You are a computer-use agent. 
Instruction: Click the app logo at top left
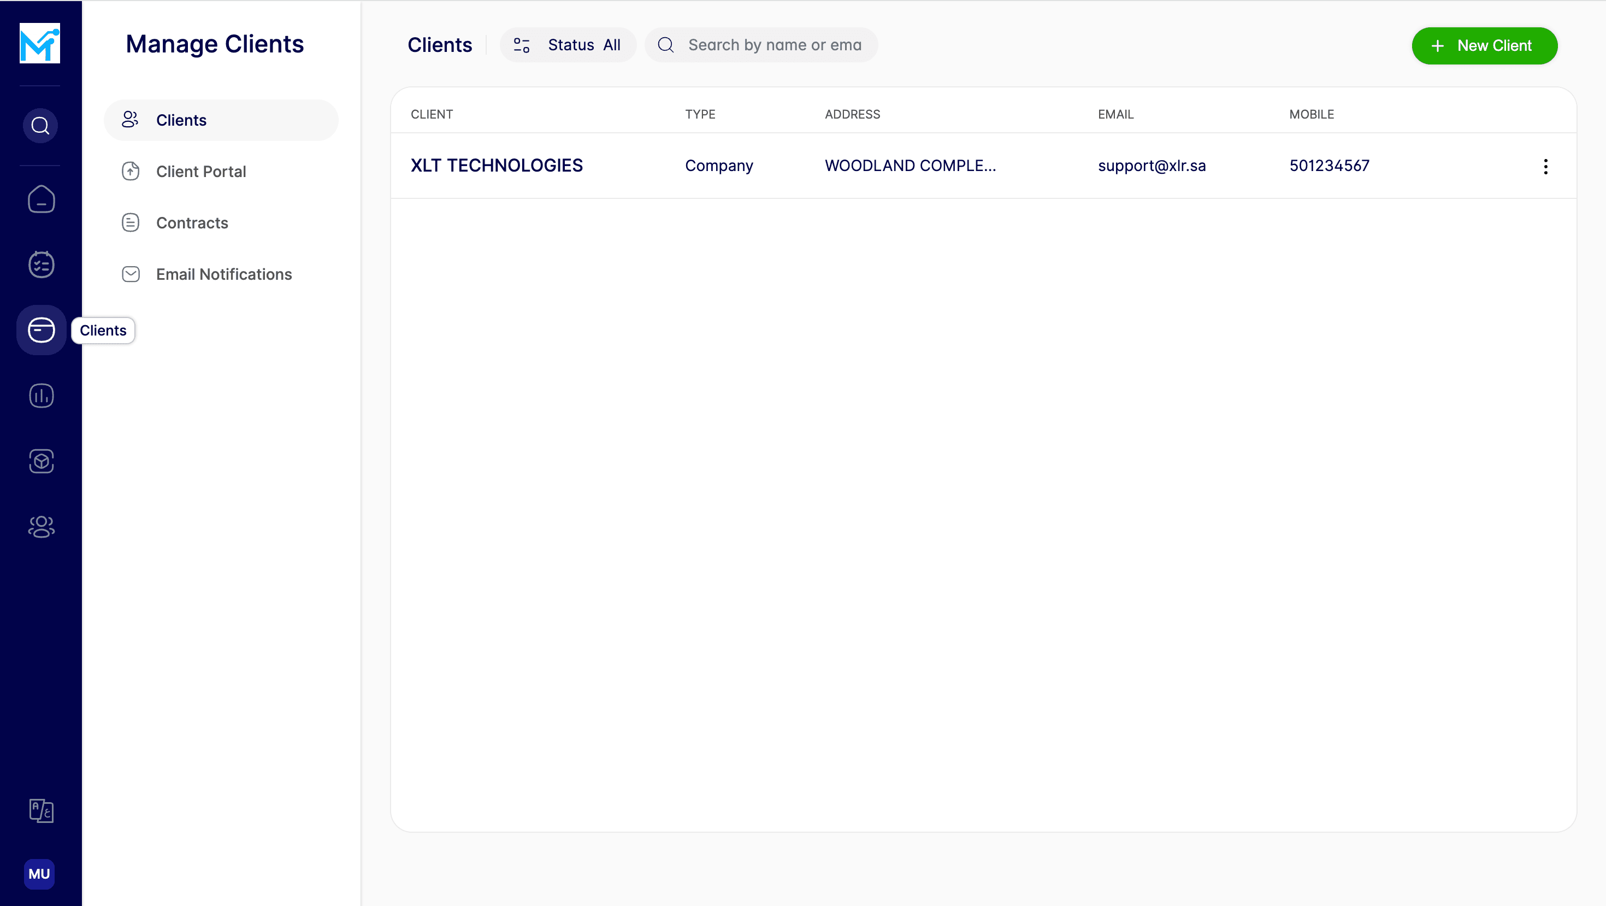pos(40,43)
